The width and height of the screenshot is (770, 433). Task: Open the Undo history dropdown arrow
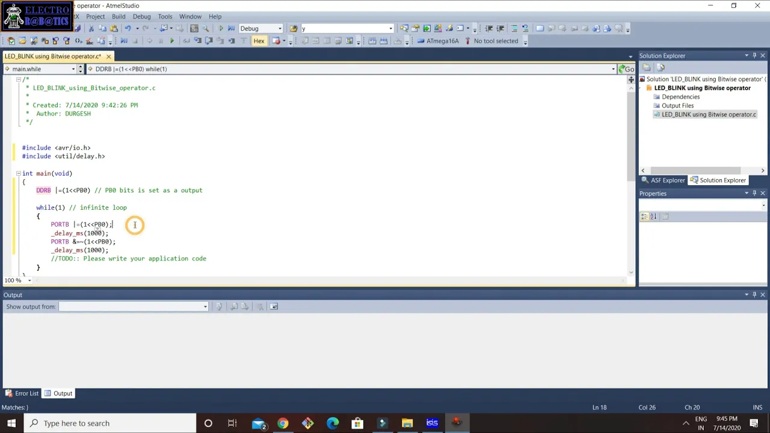tap(137, 28)
